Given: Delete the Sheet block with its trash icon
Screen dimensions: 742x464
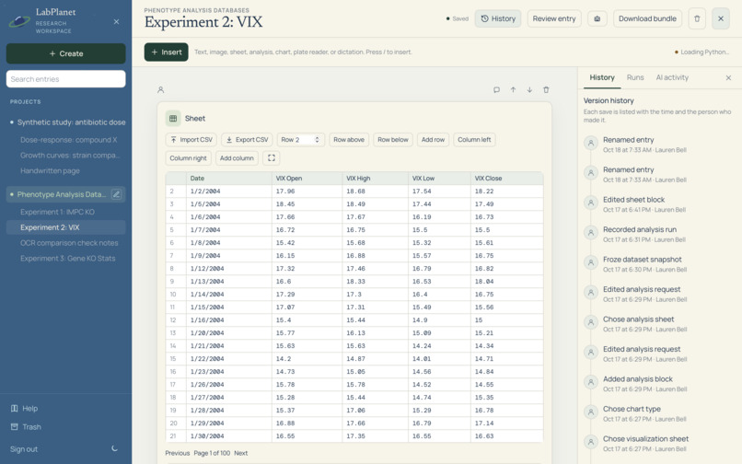Looking at the screenshot, I should 546,89.
